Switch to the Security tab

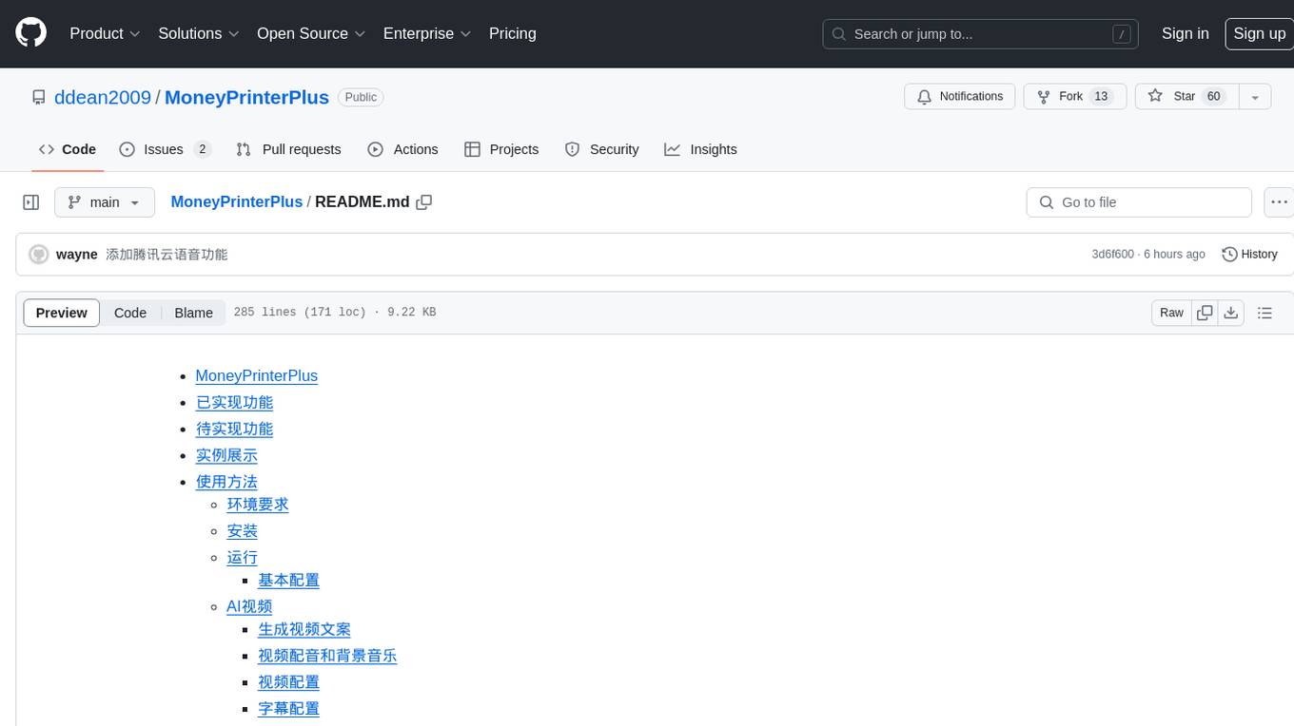click(x=601, y=149)
